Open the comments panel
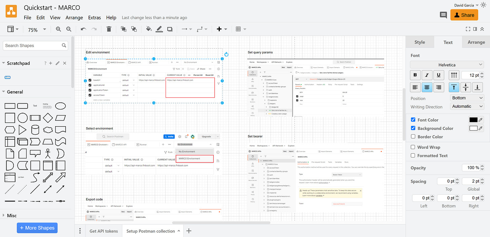Viewport: 490px width, 237px height. [443, 15]
